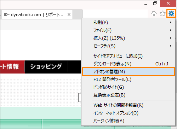Close the dynabook.com tab
Image resolution: width=177 pixels, height=129 pixels.
coord(69,14)
